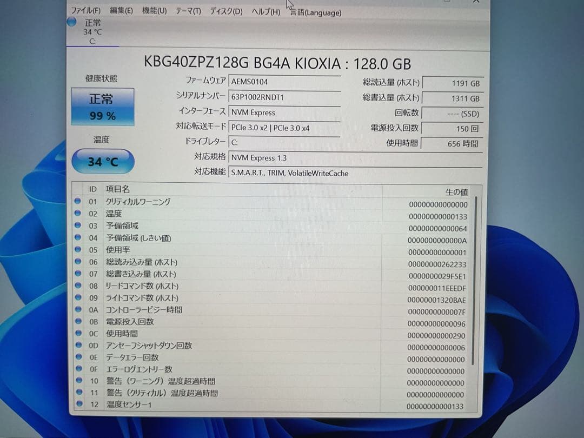Click the drive letter field C:
The width and height of the screenshot is (584, 438).
tap(284, 142)
